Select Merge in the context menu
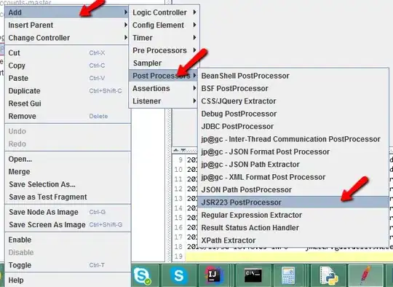Image resolution: width=393 pixels, height=287 pixels. click(68, 172)
